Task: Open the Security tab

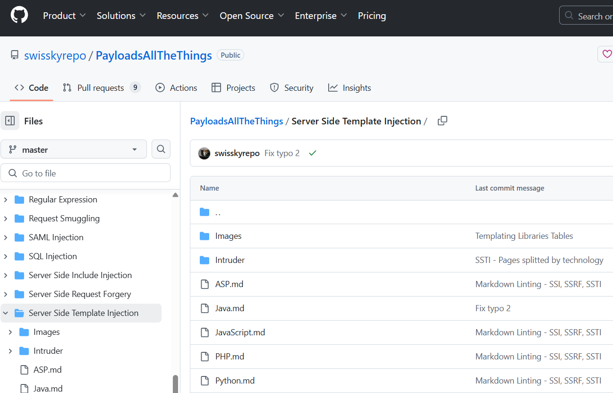Action: tap(292, 88)
